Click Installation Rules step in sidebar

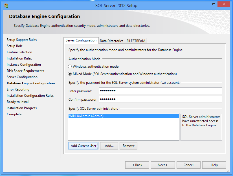pos(19,58)
